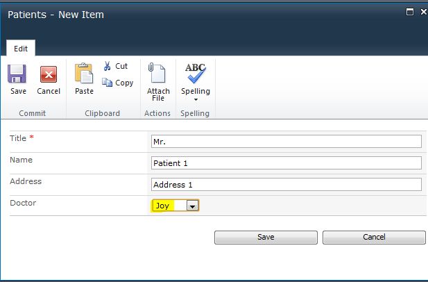Focus the Name field with Patient 1
The image size is (428, 282).
[x=286, y=163]
